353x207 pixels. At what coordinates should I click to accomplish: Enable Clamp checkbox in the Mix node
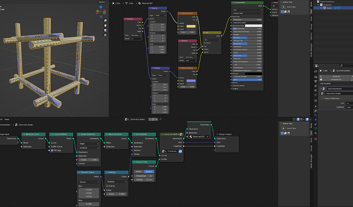coord(205,43)
